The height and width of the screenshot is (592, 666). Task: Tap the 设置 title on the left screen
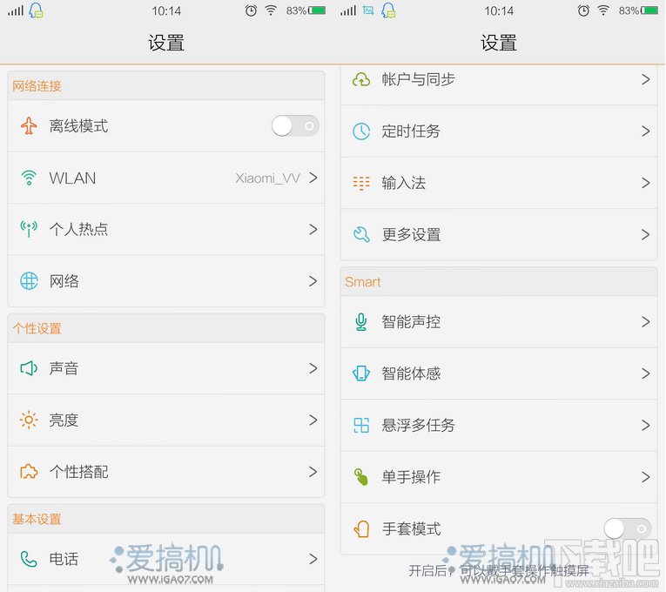click(x=166, y=43)
